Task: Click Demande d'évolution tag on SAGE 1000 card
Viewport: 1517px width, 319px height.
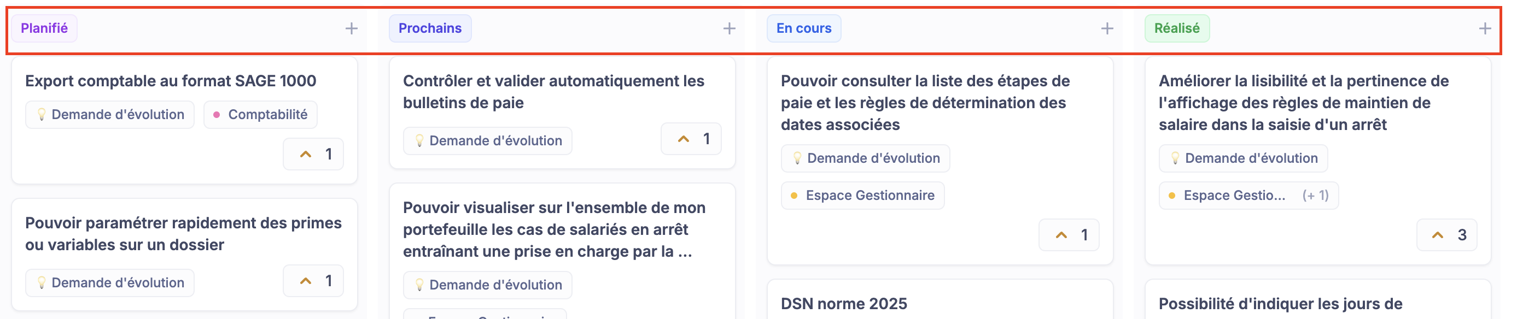Action: [x=110, y=115]
